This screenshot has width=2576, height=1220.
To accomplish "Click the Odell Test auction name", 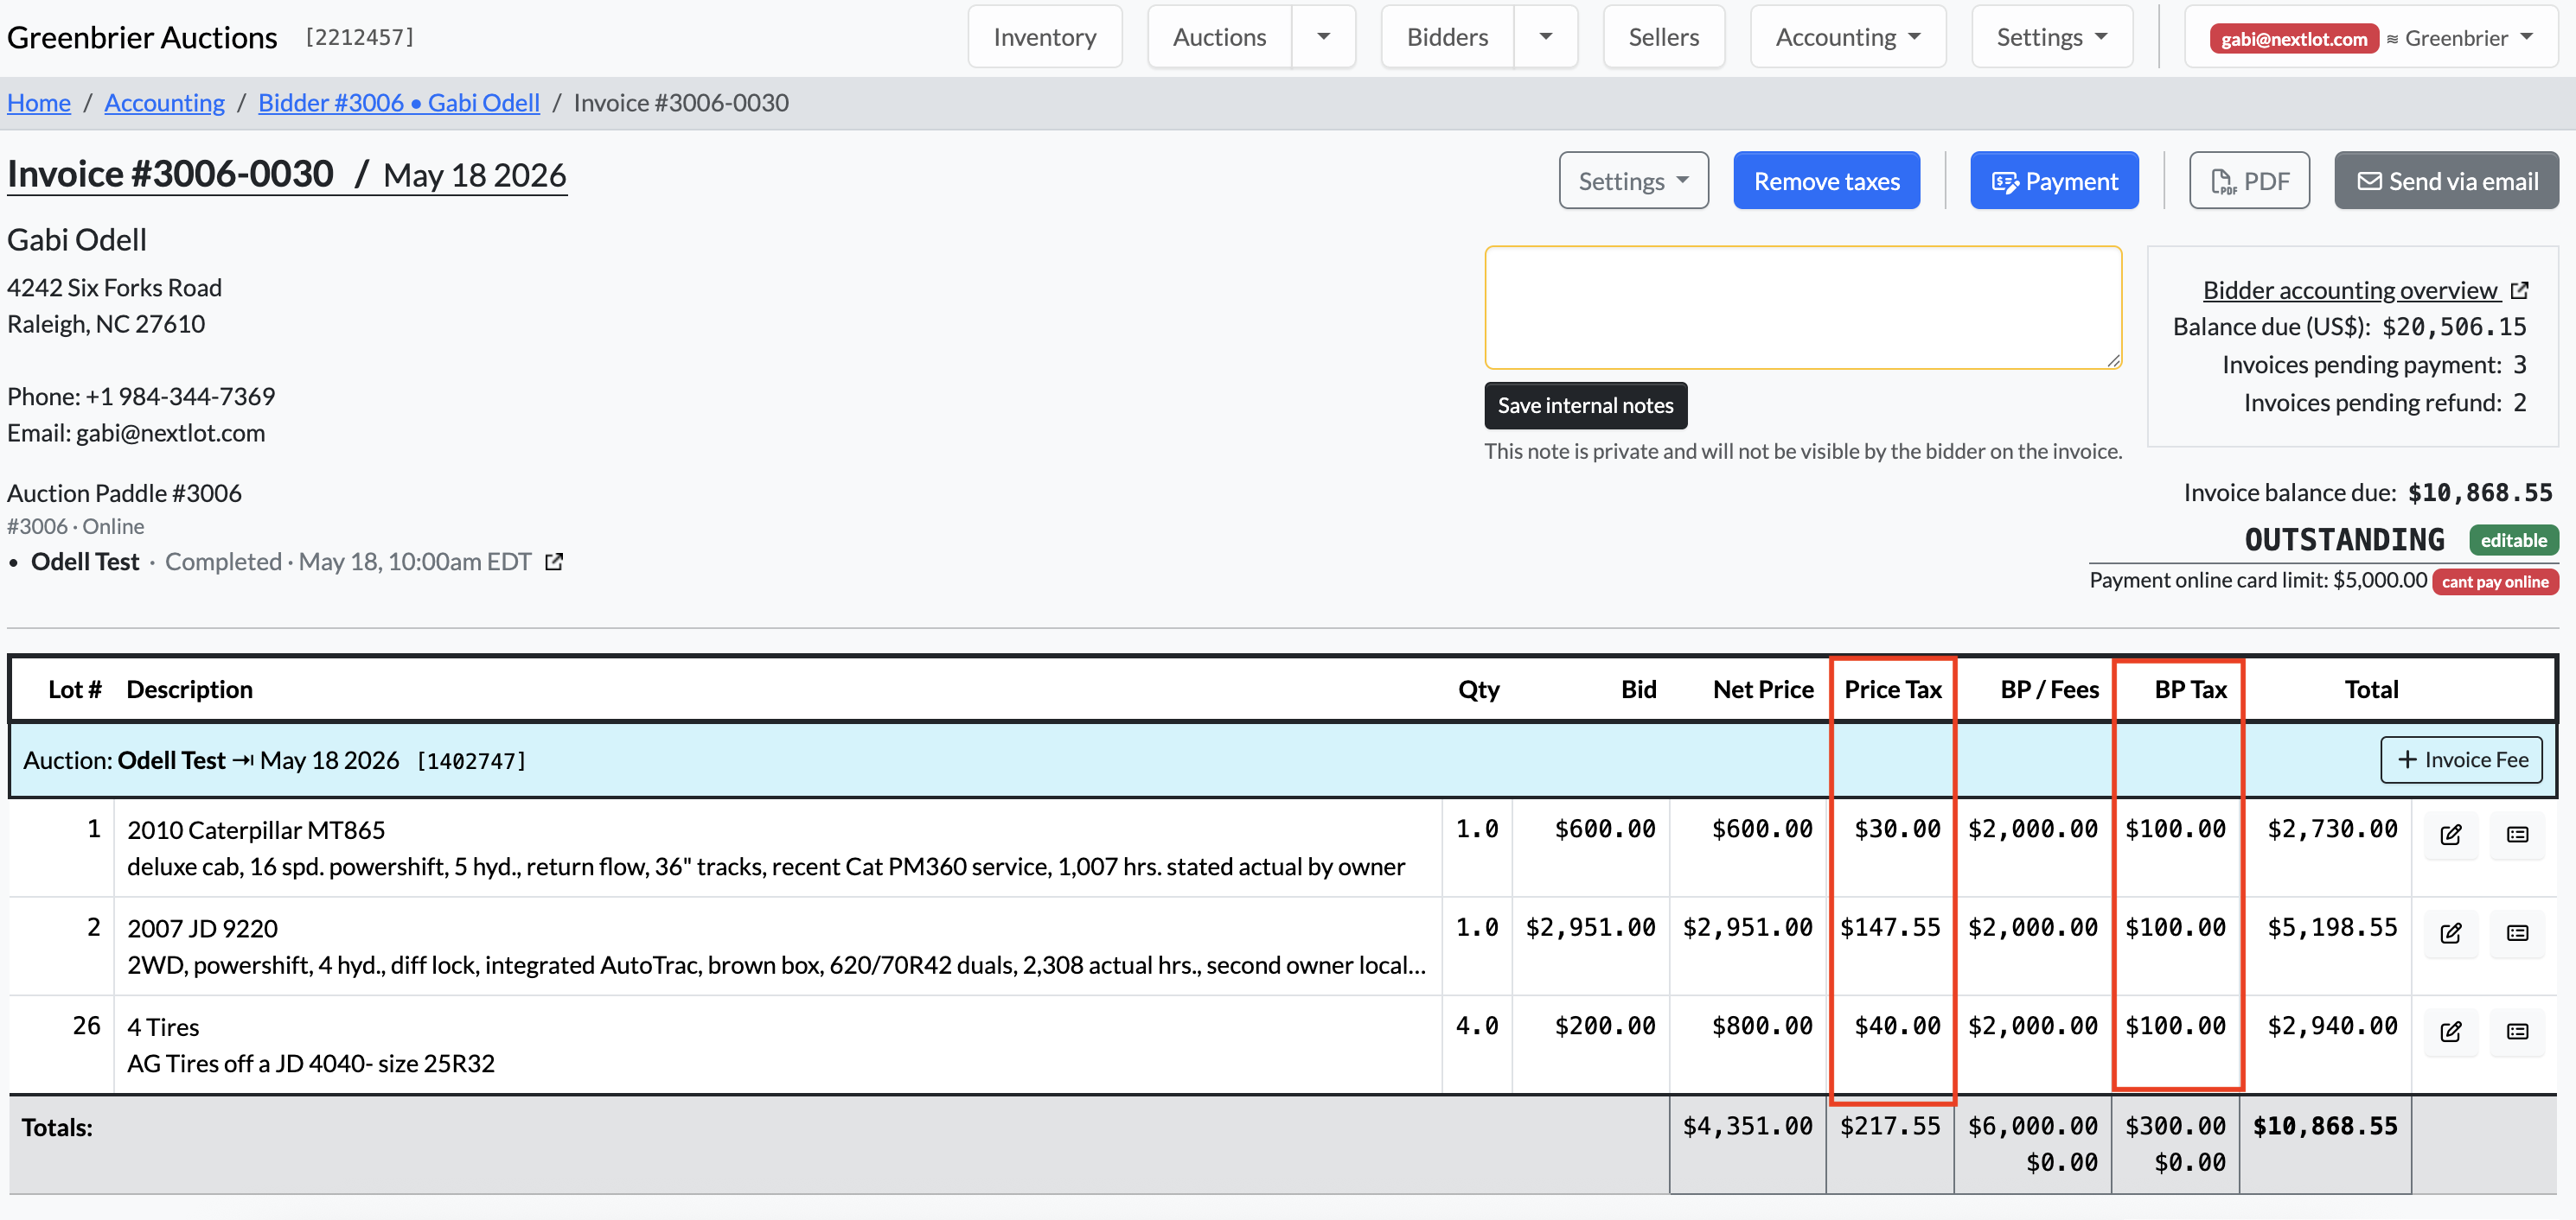I will pyautogui.click(x=85, y=562).
